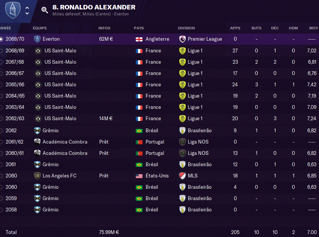The height and width of the screenshot is (237, 319).
Task: Click the Everton club crest in header
Action: point(13,10)
